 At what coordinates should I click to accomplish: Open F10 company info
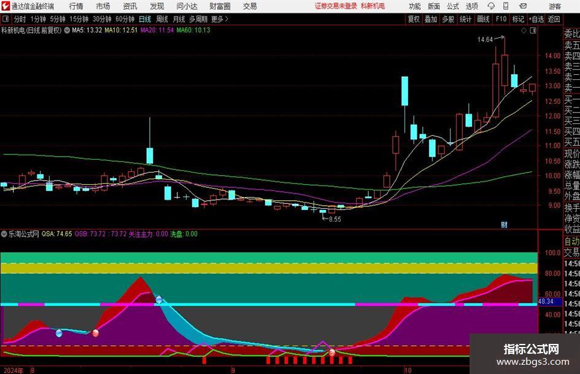(501, 19)
